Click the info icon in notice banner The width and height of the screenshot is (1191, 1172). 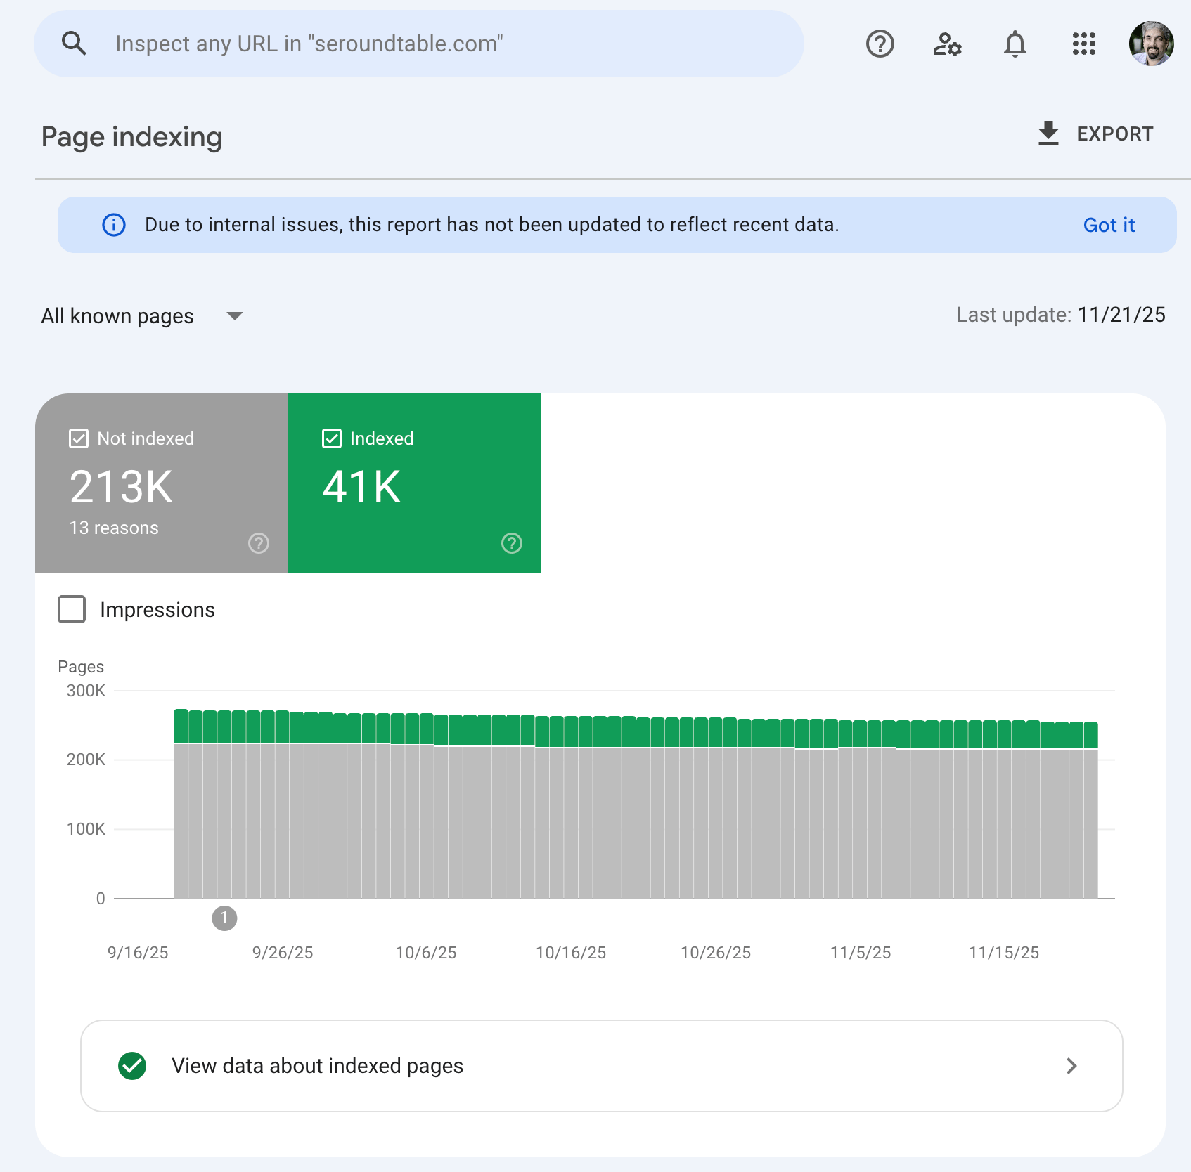pyautogui.click(x=114, y=225)
